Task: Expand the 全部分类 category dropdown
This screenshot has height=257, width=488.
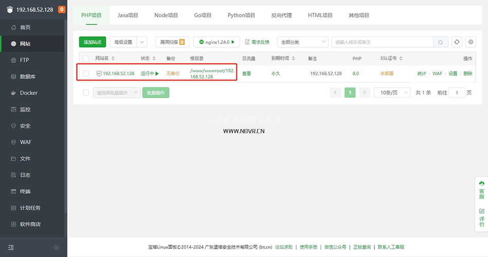Action: (303, 42)
